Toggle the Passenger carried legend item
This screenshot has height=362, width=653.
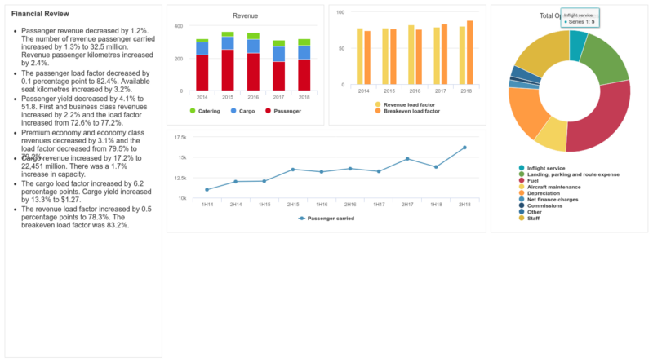coord(331,219)
